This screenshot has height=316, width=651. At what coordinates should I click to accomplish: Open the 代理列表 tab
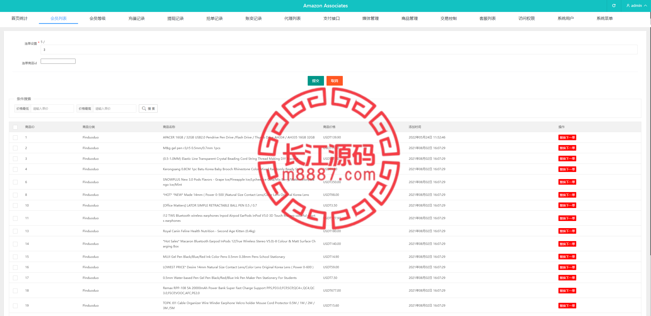pos(292,18)
